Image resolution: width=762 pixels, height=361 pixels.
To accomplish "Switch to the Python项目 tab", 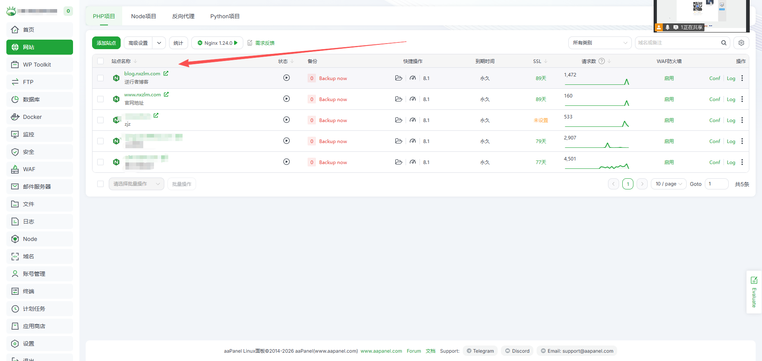I will [225, 16].
